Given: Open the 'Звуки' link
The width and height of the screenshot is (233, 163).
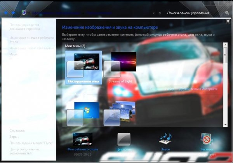Looking at the screenshot, I should [x=165, y=149].
